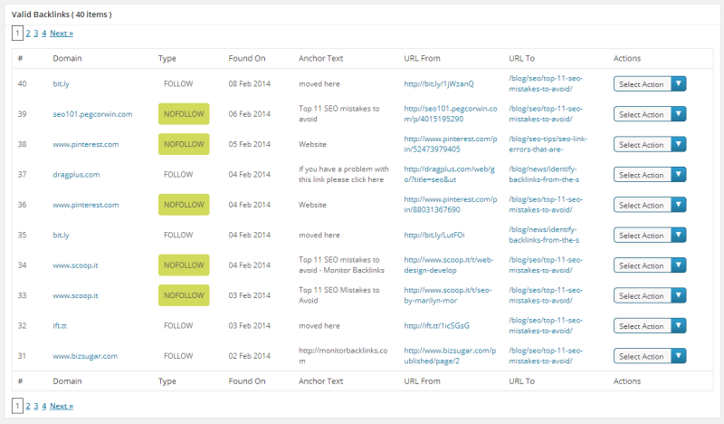Click NOFOLLOW badge in row 39
Viewport: 724px width, 424px height.
click(184, 114)
